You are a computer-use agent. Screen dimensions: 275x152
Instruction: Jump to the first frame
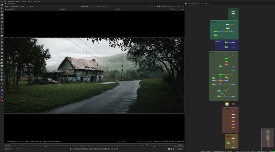[x=76, y=149]
